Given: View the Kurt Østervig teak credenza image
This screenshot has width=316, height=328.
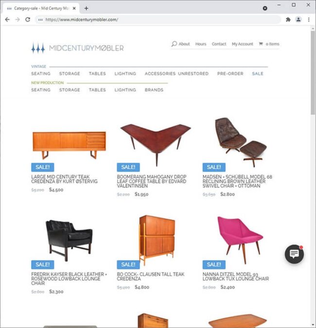Looking at the screenshot, I should pos(70,145).
